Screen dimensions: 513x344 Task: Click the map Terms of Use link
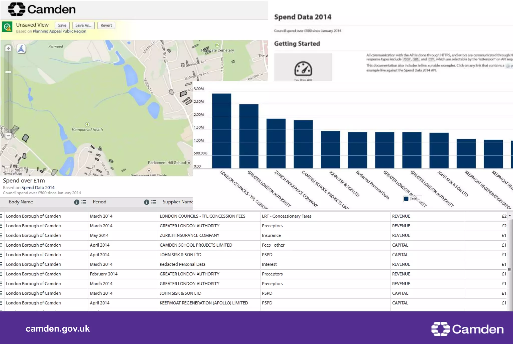point(13,174)
